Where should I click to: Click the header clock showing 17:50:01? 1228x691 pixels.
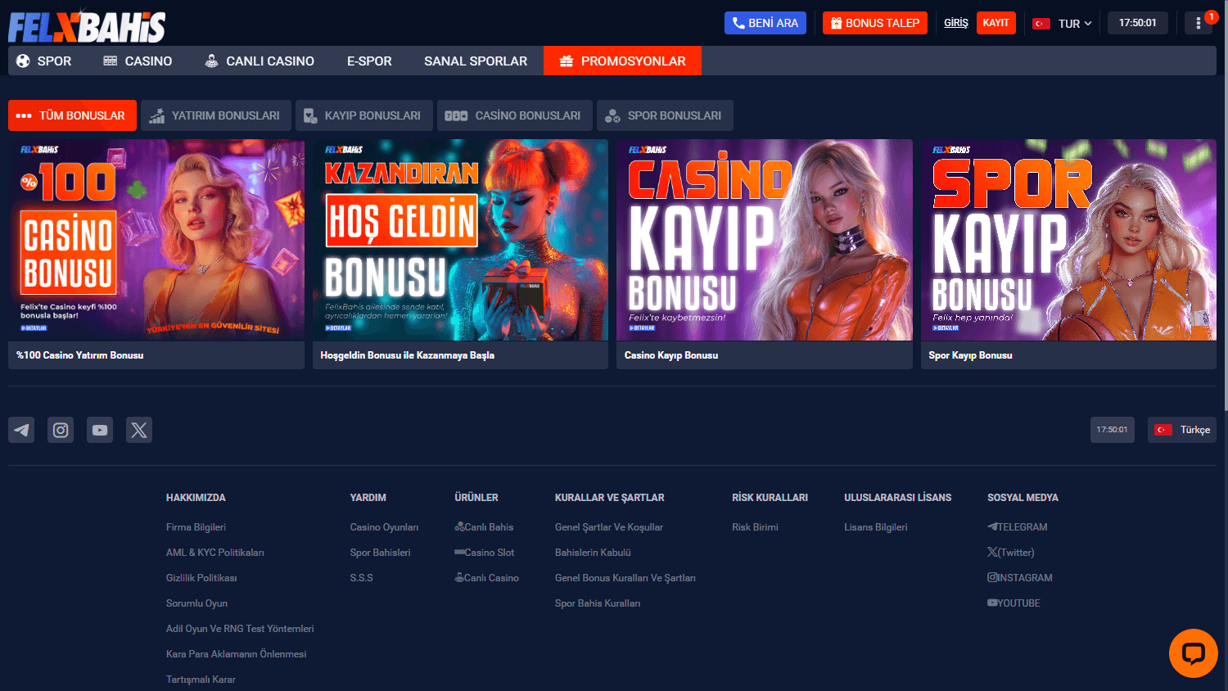tap(1138, 23)
